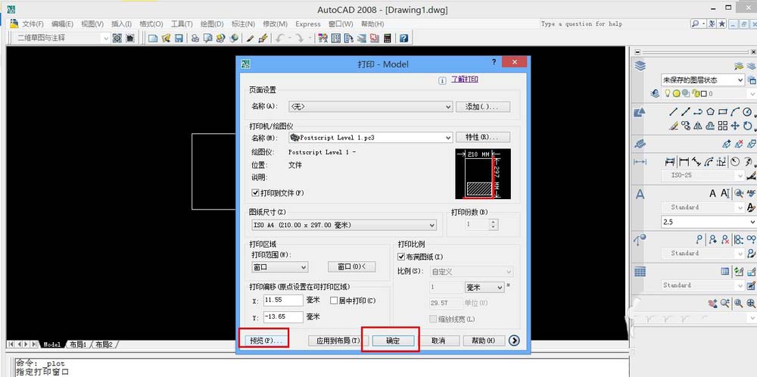Screen dimensions: 757x377
Task: Open the 未保存的图层状态 dropdown
Action: click(x=702, y=80)
